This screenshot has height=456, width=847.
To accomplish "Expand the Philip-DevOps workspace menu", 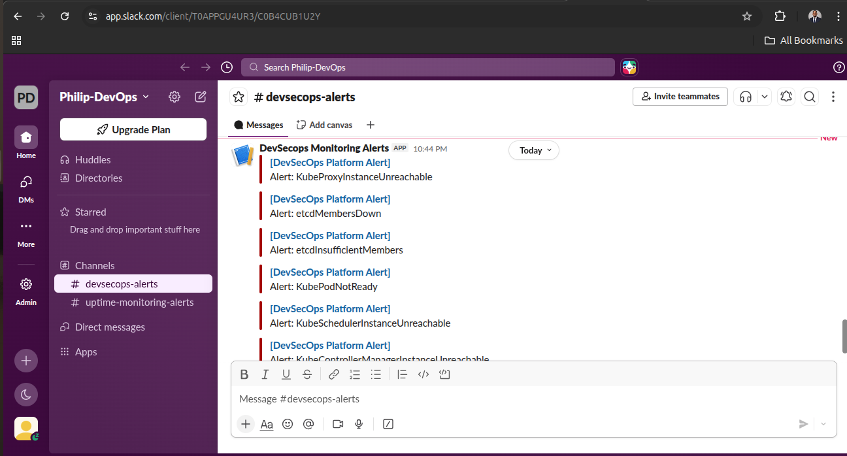I will point(105,97).
